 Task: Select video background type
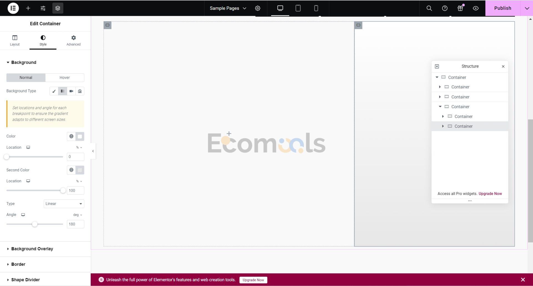pyautogui.click(x=71, y=91)
